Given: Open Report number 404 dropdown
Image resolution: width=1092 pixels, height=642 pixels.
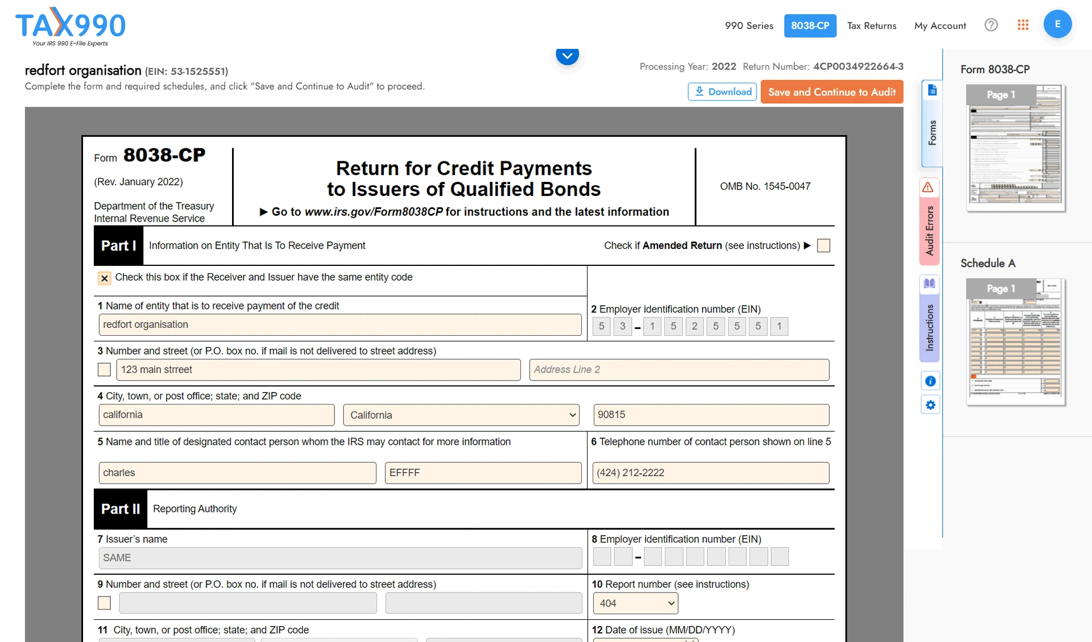Looking at the screenshot, I should point(635,603).
